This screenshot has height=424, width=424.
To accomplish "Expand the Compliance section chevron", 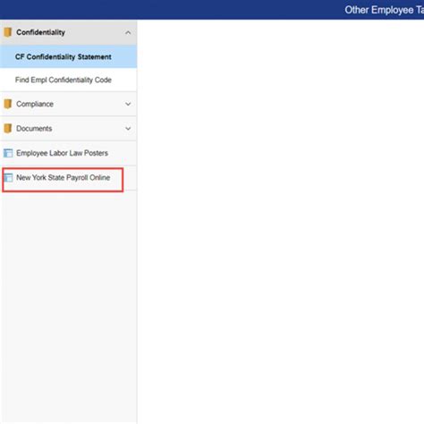I will (x=128, y=104).
